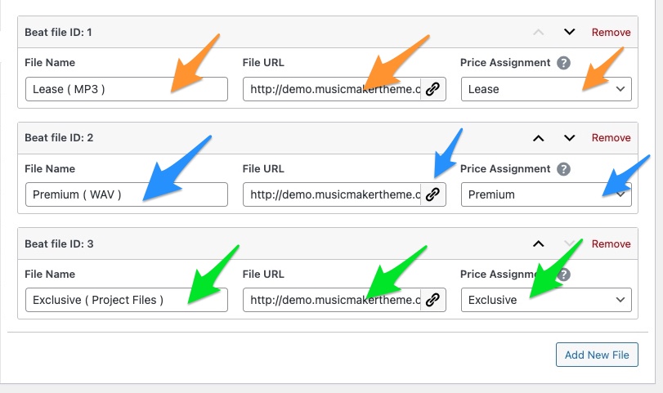The height and width of the screenshot is (393, 663).
Task: Remove Beat file ID 1
Action: [x=611, y=33]
